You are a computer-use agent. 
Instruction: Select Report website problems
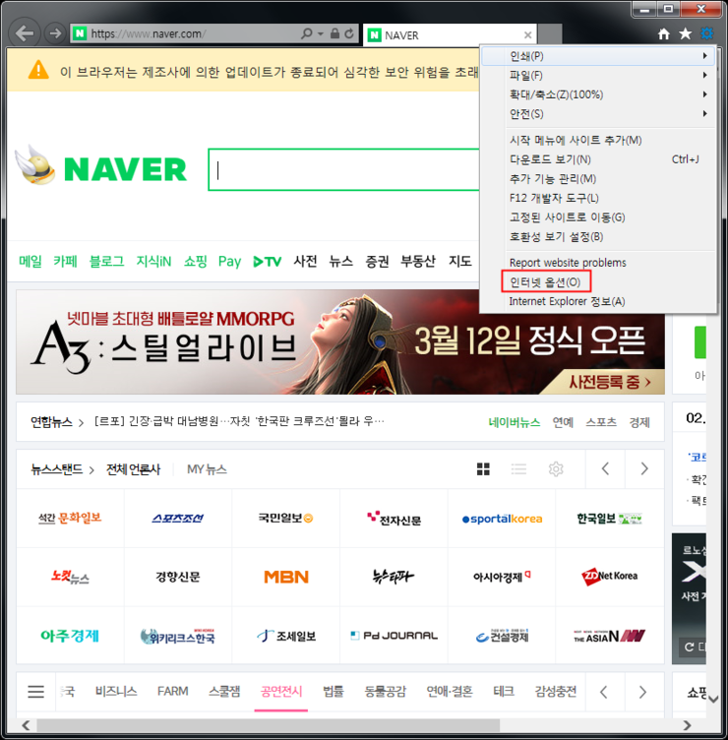(x=598, y=263)
